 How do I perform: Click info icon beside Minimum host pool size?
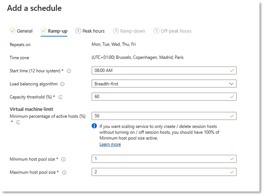pos(63,159)
